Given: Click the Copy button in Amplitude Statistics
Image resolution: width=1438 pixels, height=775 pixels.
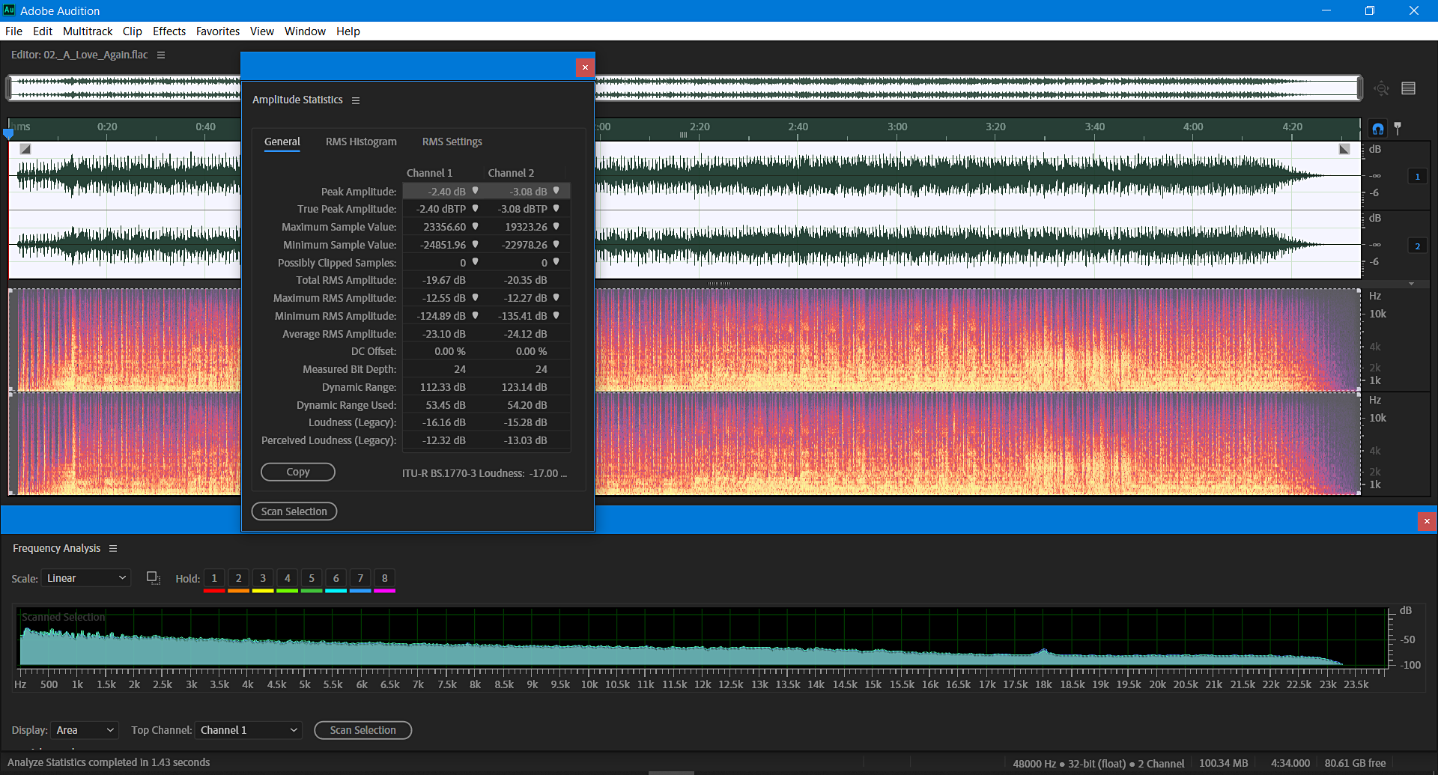Looking at the screenshot, I should (297, 472).
